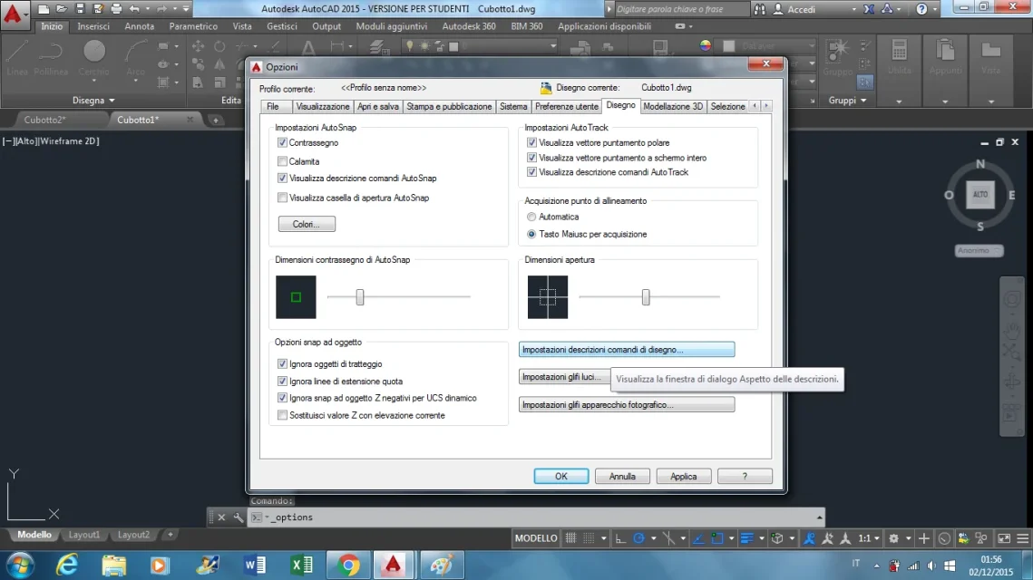Open the Preferenze utente tab
Screen dimensions: 1033x580
(x=567, y=107)
